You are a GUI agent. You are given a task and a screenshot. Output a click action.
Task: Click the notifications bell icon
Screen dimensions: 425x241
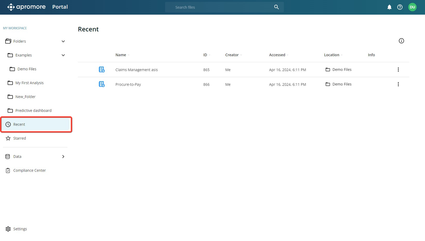(x=389, y=7)
